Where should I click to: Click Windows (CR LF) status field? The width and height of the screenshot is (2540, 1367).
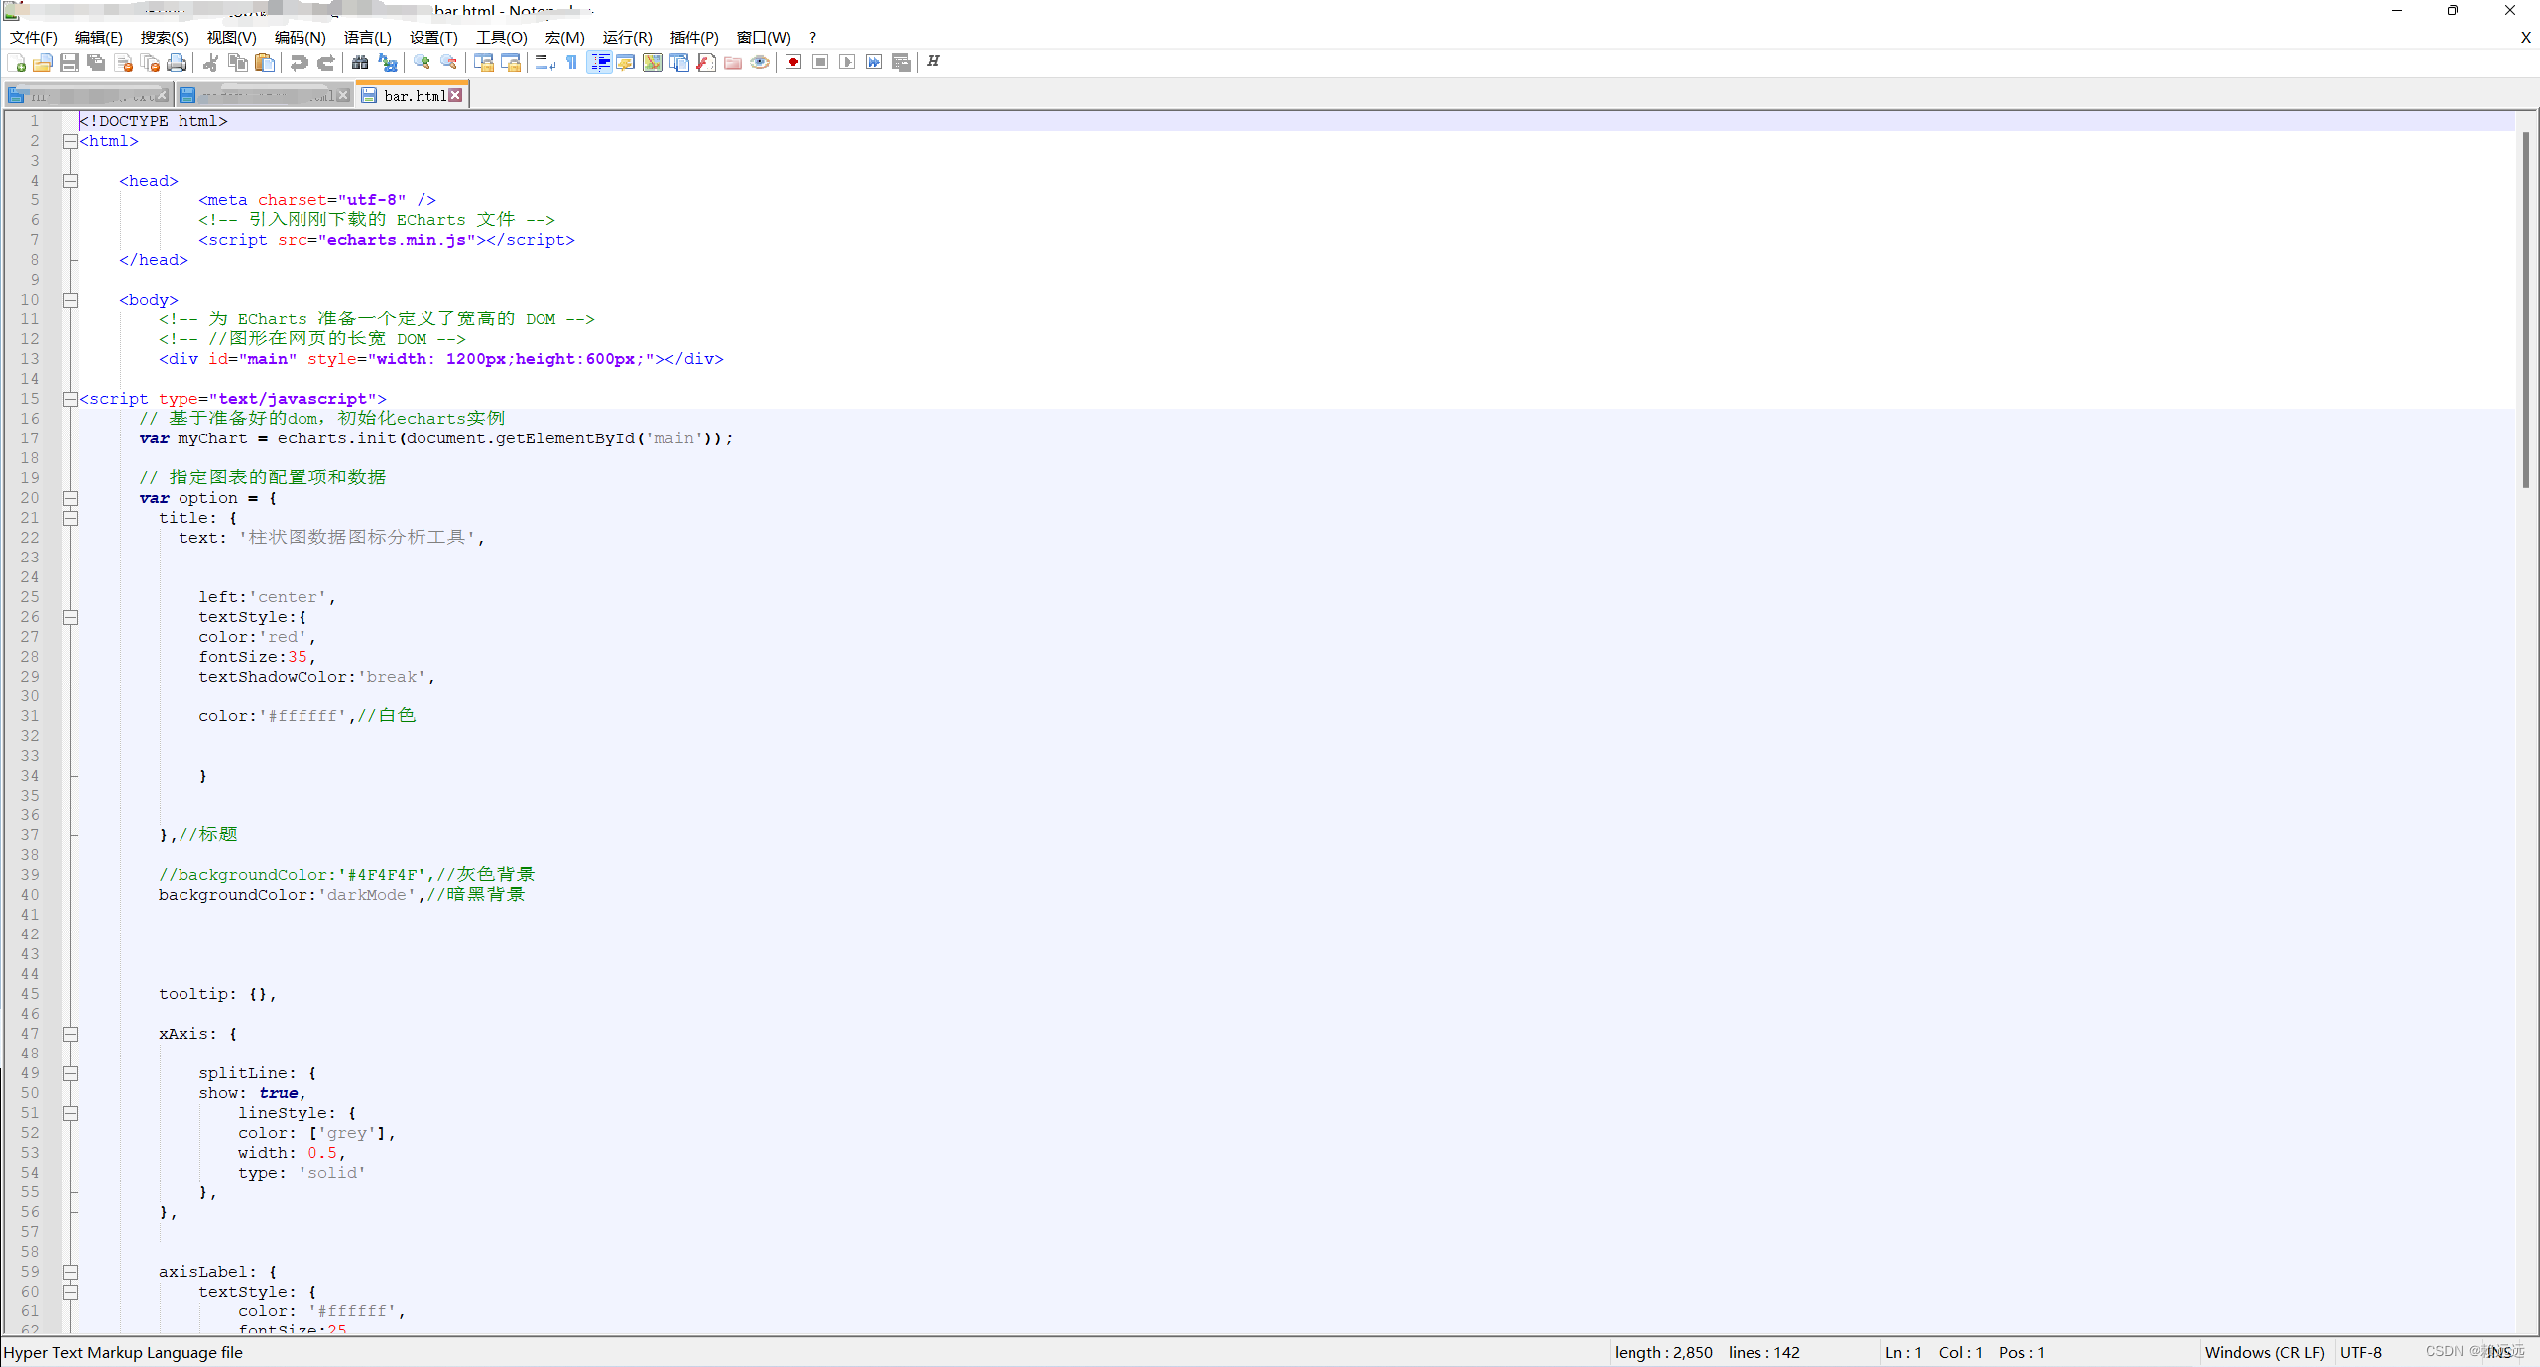pyautogui.click(x=2263, y=1352)
